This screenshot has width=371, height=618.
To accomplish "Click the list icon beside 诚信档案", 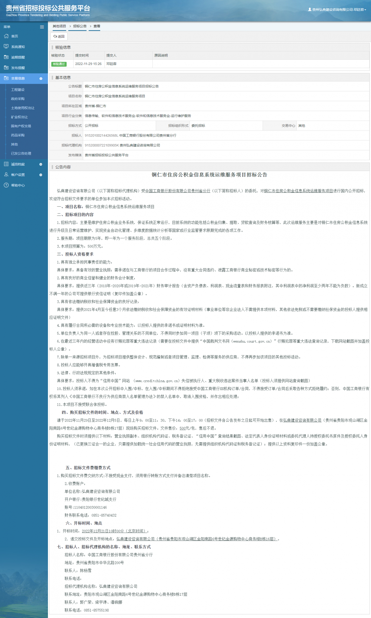I will pyautogui.click(x=6, y=164).
